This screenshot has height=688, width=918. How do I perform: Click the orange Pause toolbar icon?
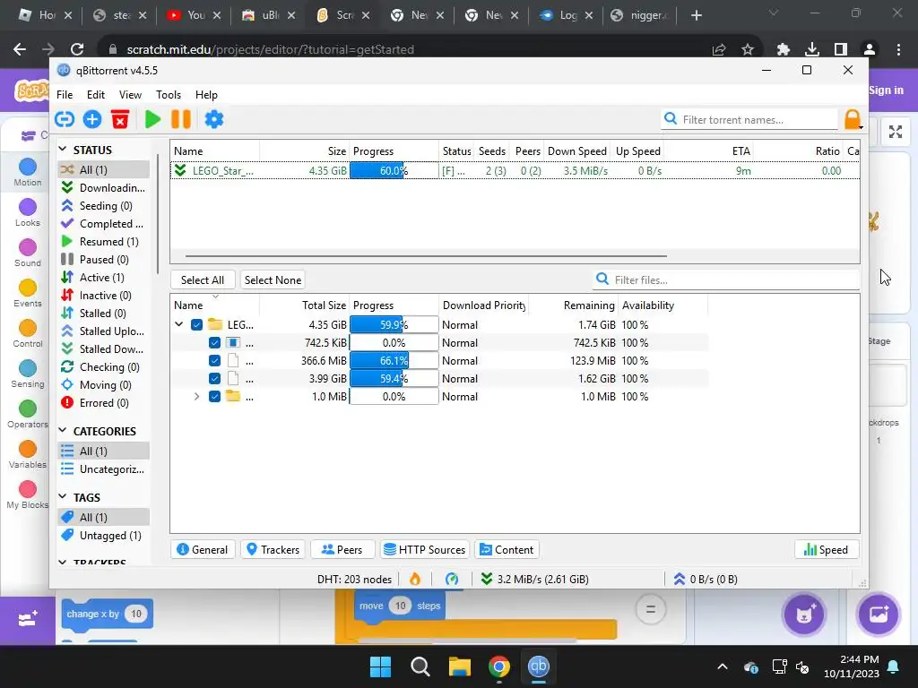tap(181, 119)
